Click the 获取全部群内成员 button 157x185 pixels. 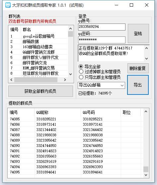(40, 91)
